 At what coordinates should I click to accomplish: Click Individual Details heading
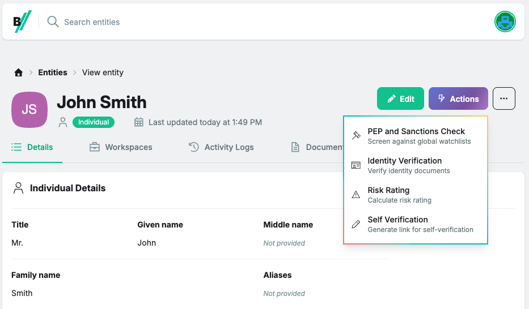coord(68,188)
